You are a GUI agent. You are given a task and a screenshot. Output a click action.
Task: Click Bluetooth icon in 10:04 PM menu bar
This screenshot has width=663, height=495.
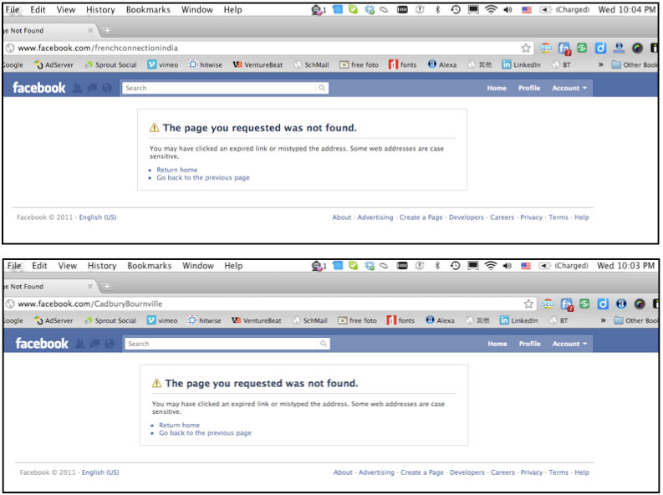point(437,10)
